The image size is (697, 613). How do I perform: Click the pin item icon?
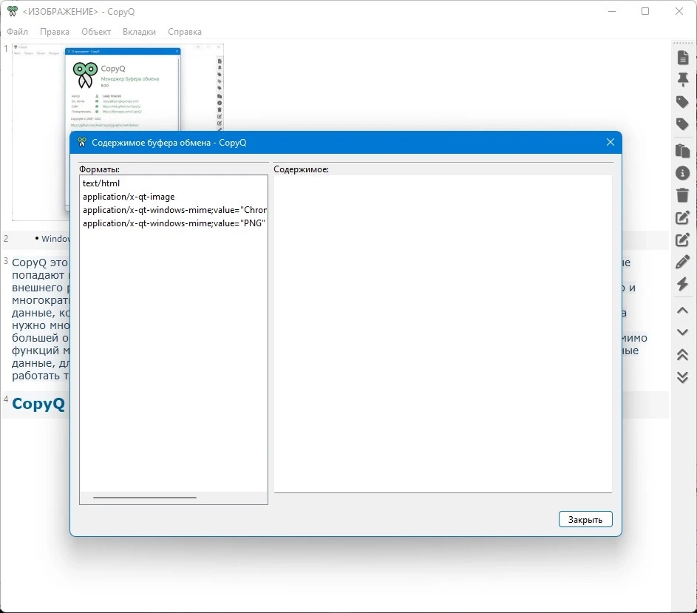(683, 80)
